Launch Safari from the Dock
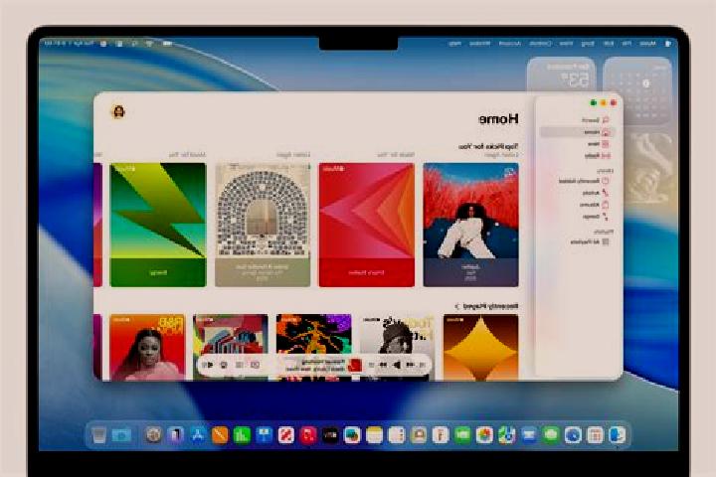The width and height of the screenshot is (716, 477). pos(573,434)
